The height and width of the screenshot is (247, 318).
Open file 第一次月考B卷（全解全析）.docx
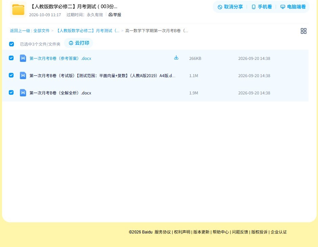[60, 93]
